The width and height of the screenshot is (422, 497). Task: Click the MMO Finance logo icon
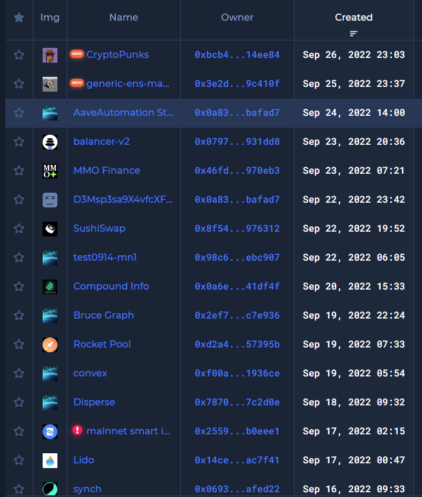click(x=50, y=171)
